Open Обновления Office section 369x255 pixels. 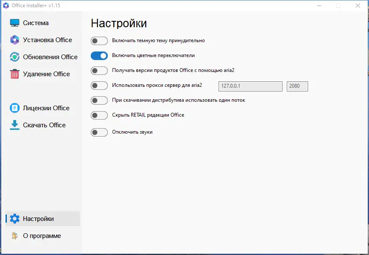pos(43,57)
